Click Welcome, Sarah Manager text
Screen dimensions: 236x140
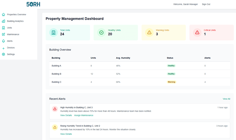(x=186, y=4)
